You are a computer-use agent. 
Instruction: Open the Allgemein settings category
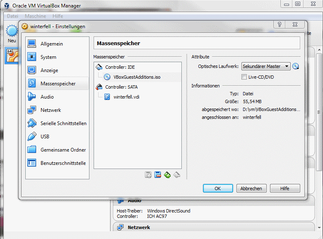pos(57,43)
